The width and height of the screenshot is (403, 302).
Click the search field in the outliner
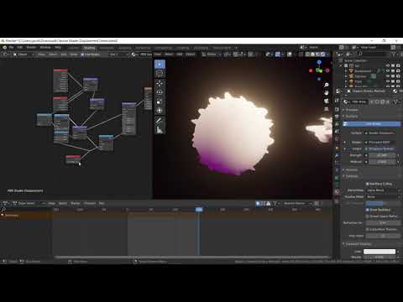coord(374,55)
